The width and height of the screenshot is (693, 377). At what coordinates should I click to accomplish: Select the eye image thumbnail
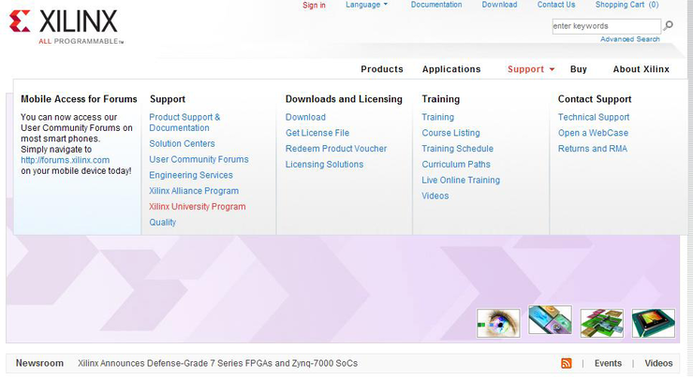coord(497,323)
